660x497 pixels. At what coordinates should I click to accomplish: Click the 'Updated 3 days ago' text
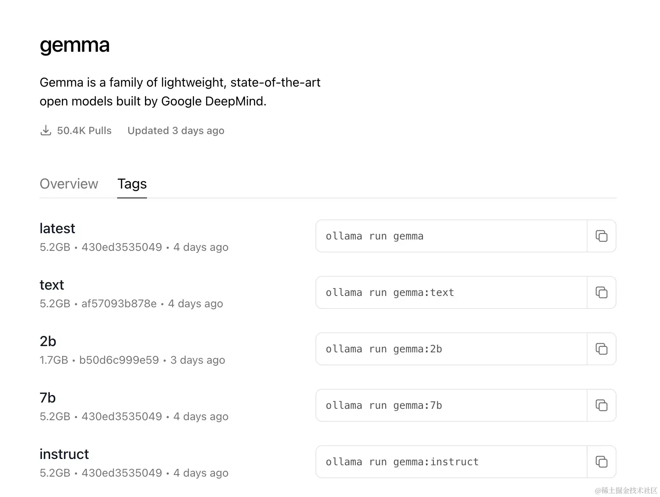(x=176, y=131)
